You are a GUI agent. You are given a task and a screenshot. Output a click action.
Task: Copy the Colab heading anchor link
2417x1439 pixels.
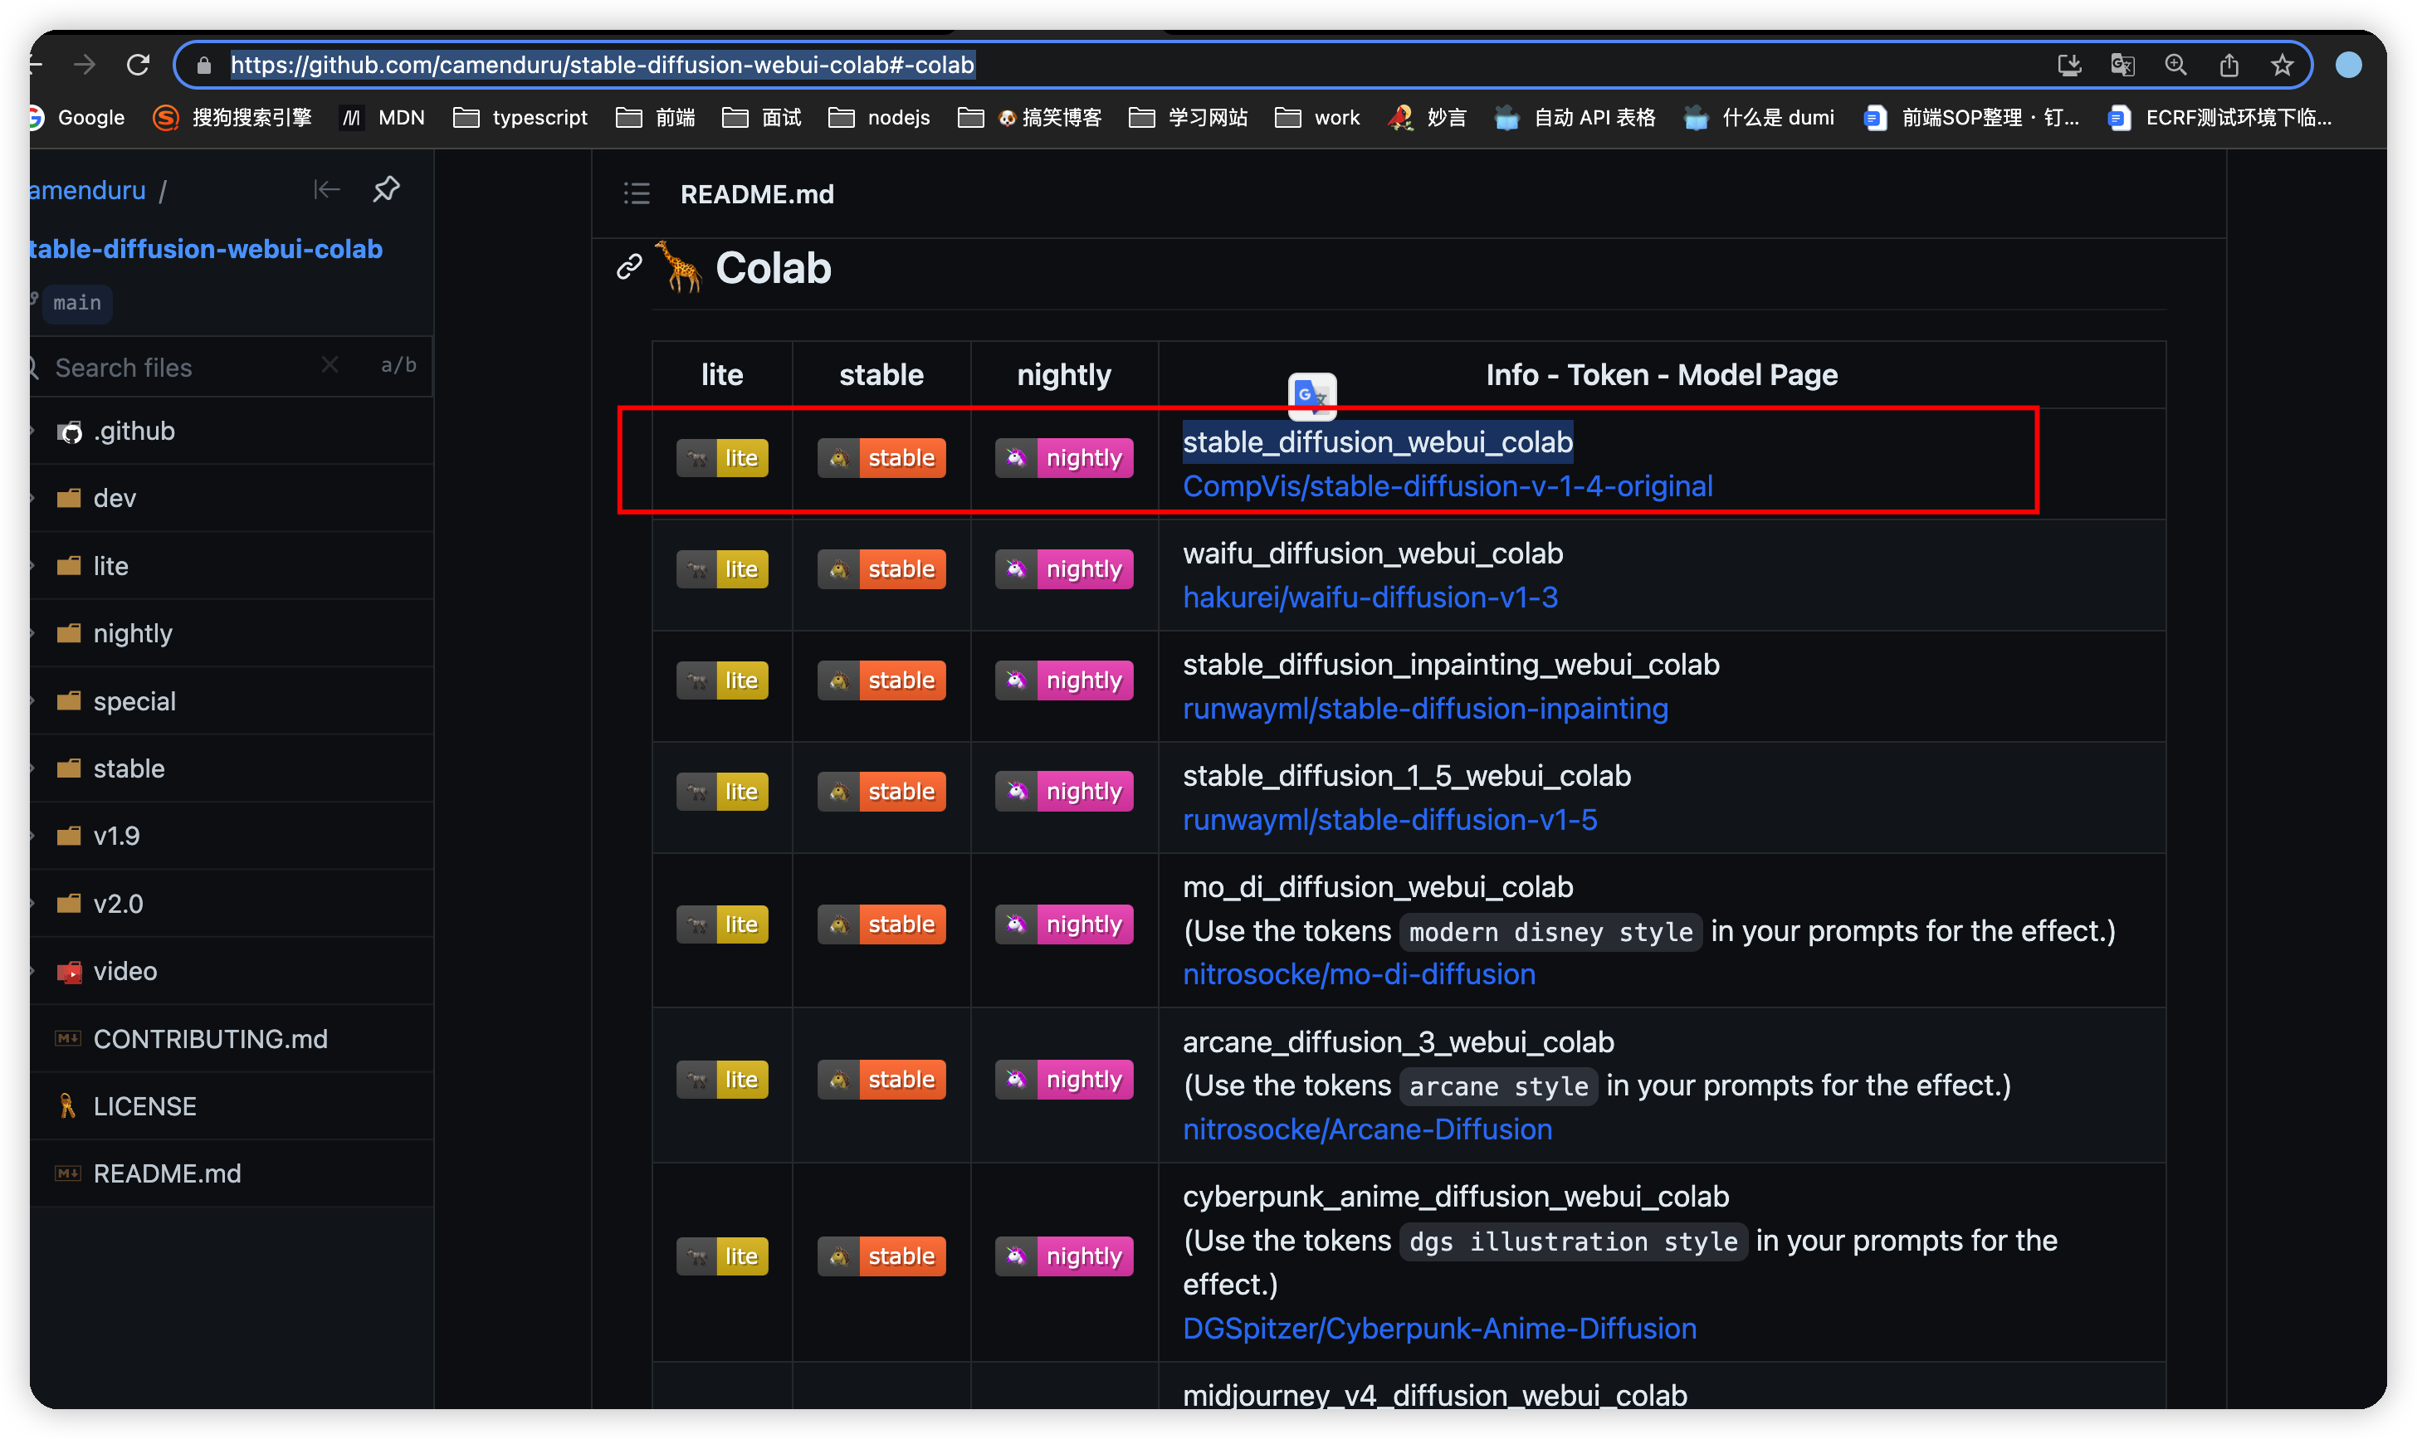[629, 266]
